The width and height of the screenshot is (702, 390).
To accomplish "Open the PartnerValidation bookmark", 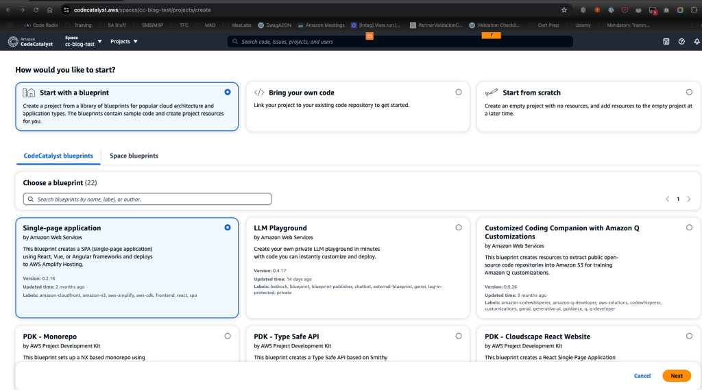I will point(436,25).
